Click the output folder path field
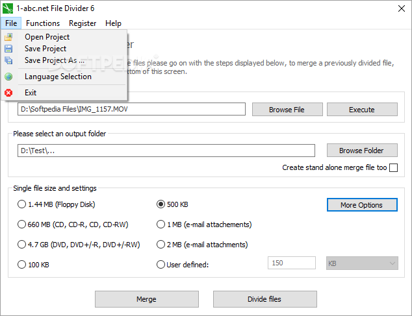 pos(166,151)
